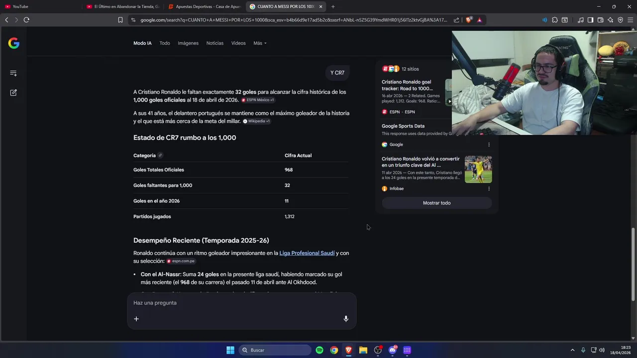Activate the microphone voice input icon

(346, 319)
